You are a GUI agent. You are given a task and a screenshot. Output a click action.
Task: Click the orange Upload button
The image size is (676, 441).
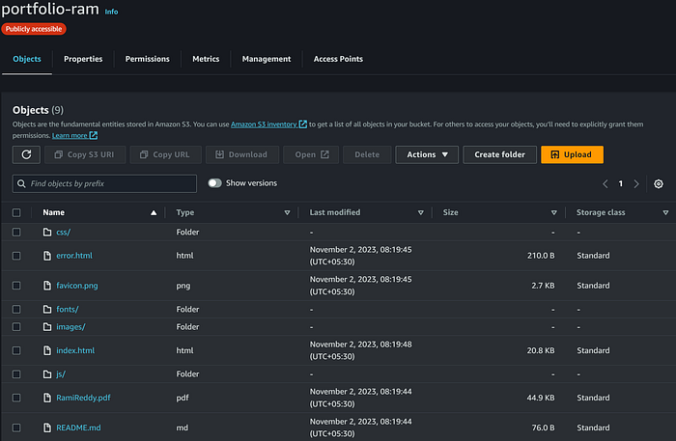tap(572, 154)
